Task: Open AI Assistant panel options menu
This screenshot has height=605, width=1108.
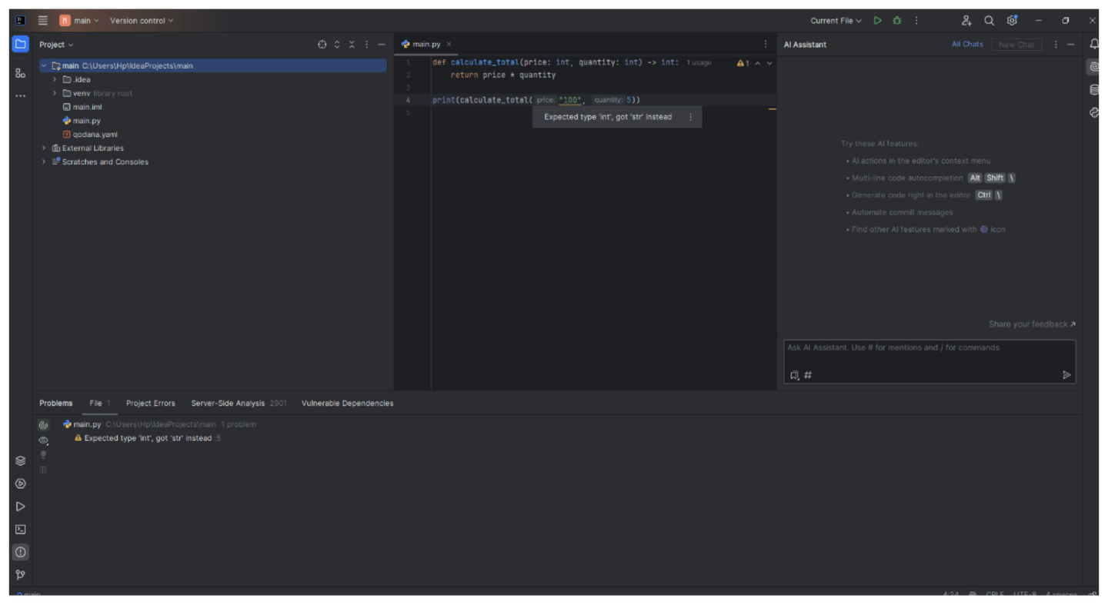Action: 1056,45
